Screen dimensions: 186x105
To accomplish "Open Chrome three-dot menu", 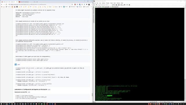I will [91, 4].
